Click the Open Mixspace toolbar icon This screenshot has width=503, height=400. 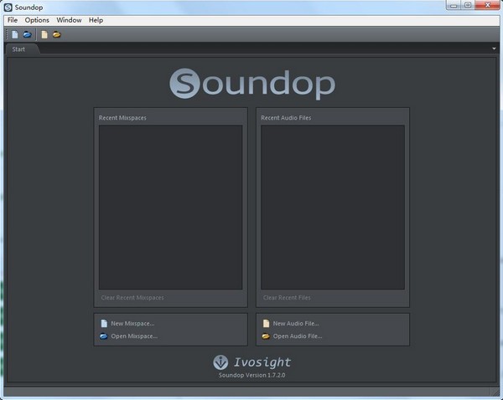[x=27, y=35]
